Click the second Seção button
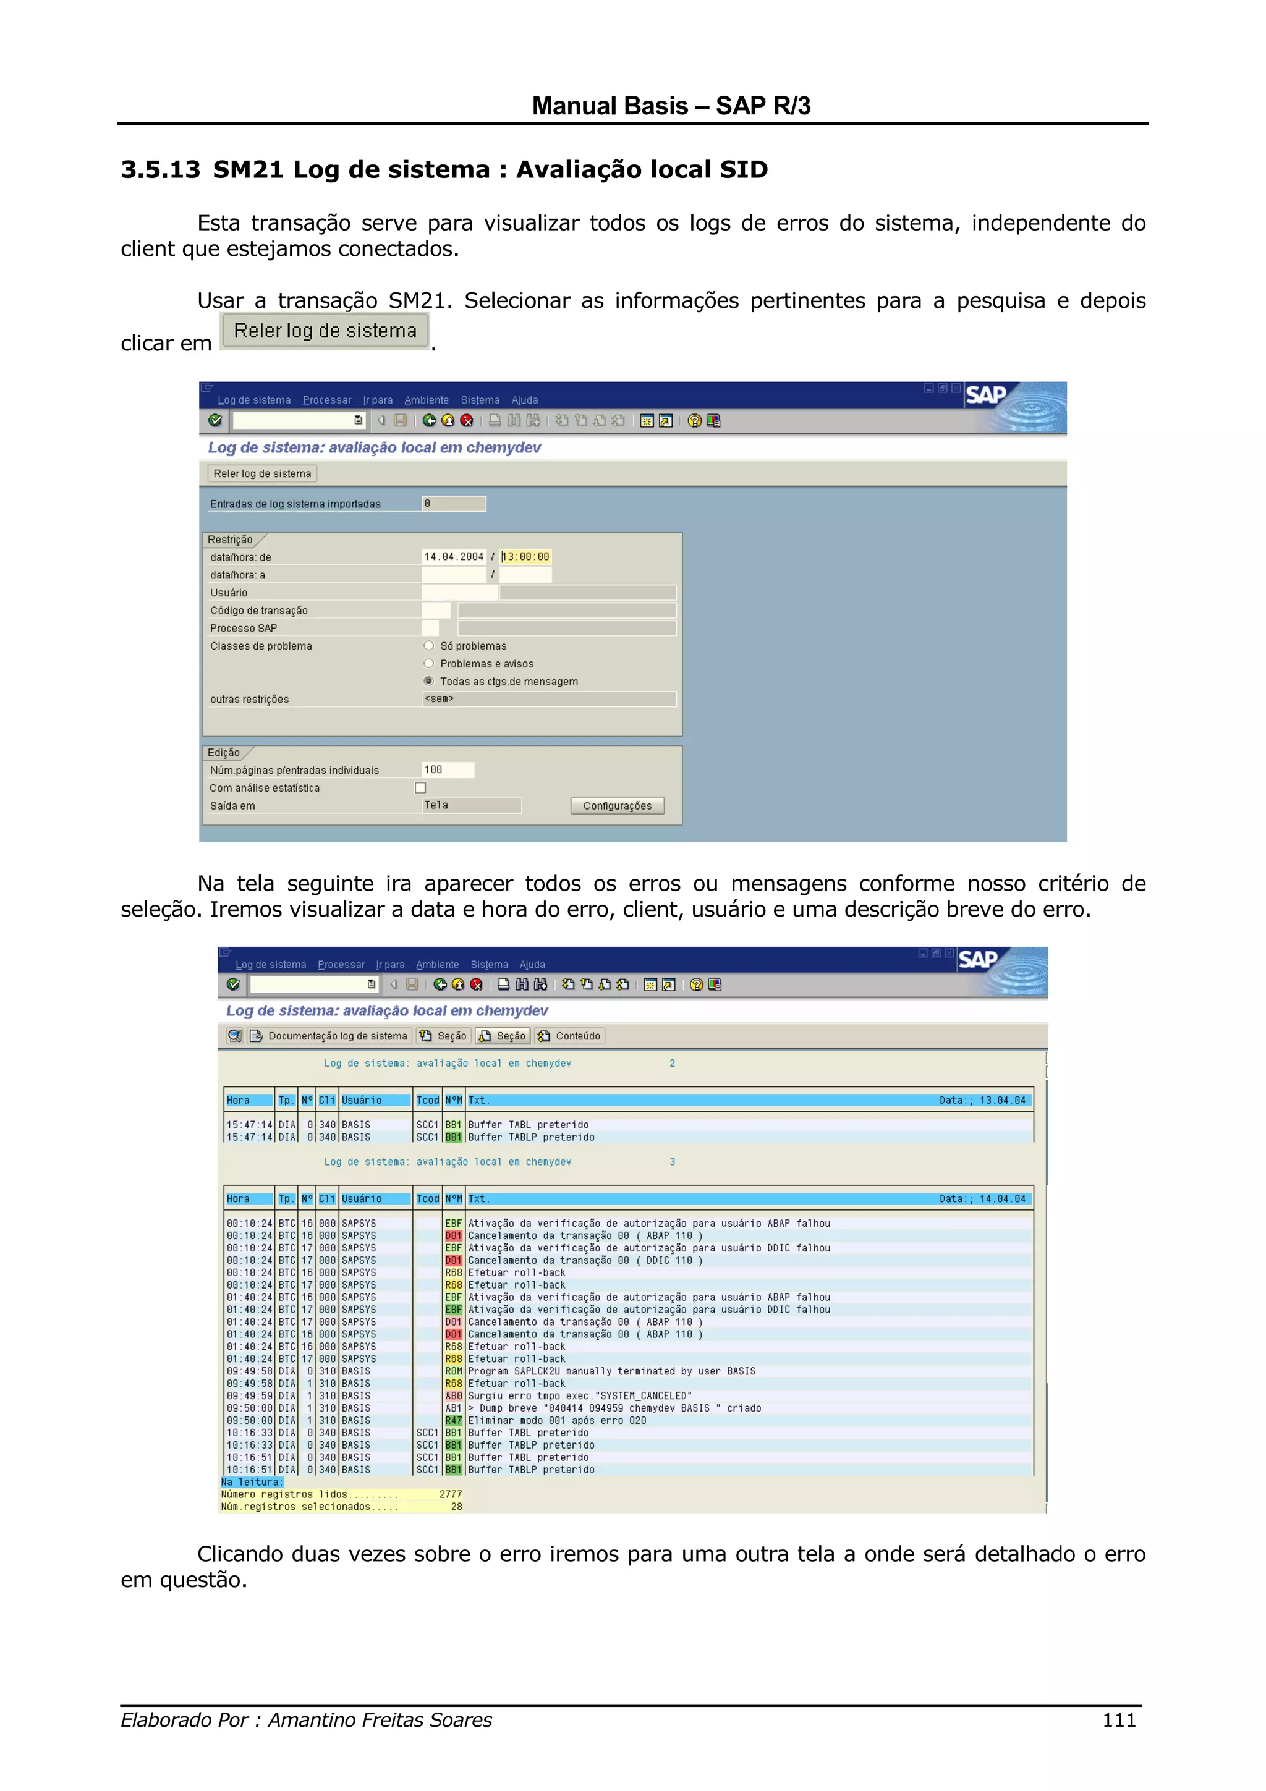The width and height of the screenshot is (1266, 1791). pos(503,1036)
